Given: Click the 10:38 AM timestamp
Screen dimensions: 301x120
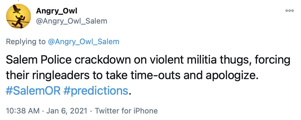Looking at the screenshot, I should [x=23, y=111].
